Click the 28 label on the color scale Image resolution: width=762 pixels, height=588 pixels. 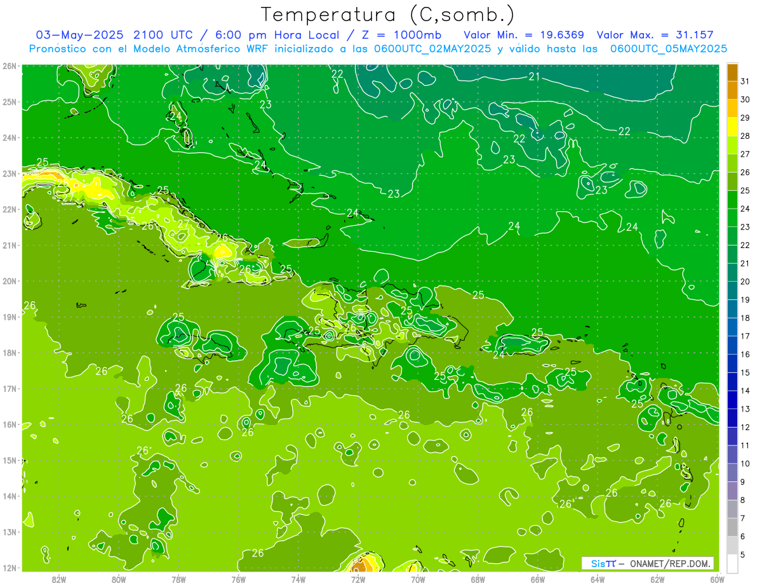tap(745, 136)
